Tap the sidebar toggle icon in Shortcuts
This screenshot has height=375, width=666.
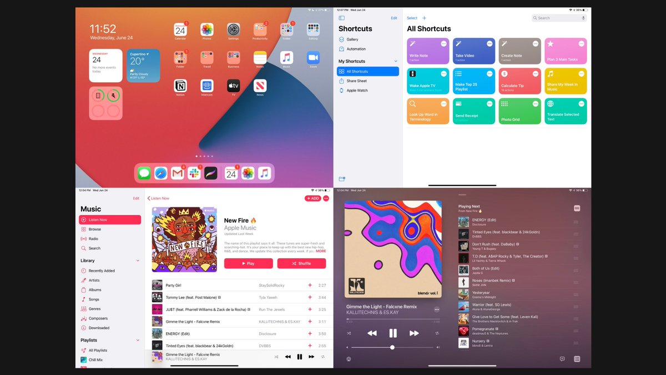[342, 18]
